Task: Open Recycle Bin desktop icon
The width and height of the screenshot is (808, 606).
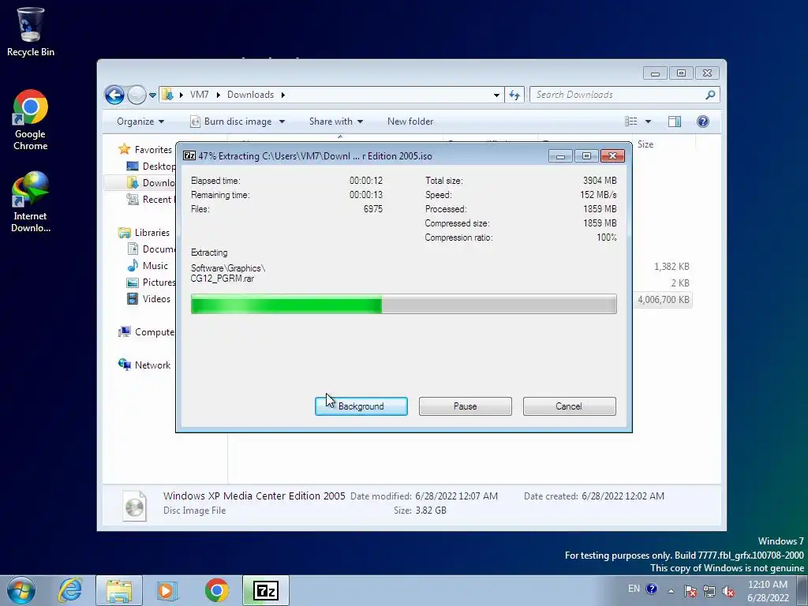Action: 31,32
